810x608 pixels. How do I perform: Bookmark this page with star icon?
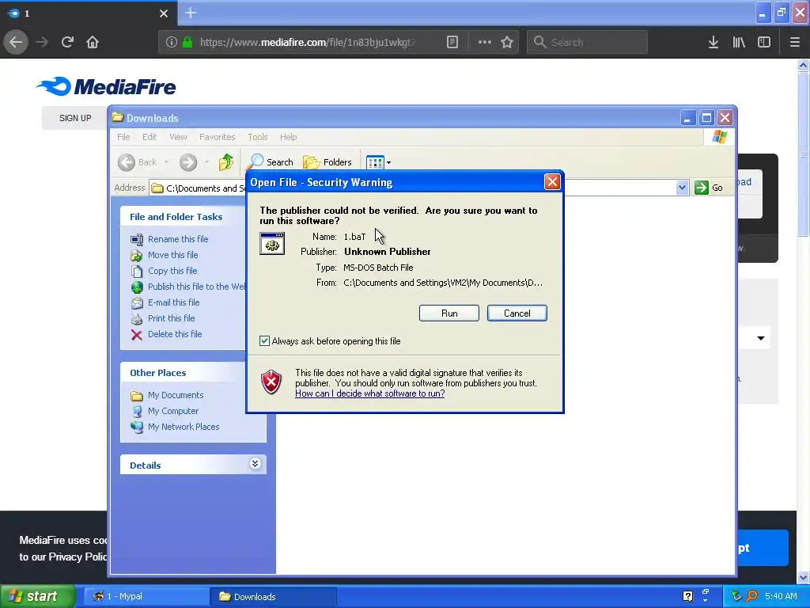(507, 42)
